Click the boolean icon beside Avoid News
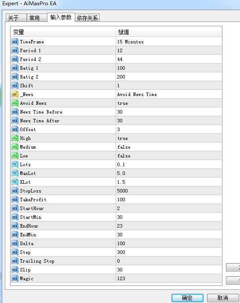The height and width of the screenshot is (303, 240). 15,103
